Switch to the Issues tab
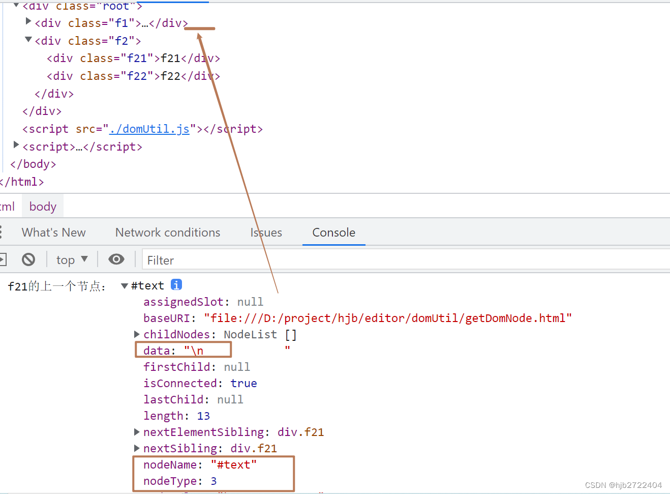Screen dimensions: 670x494 (266, 233)
